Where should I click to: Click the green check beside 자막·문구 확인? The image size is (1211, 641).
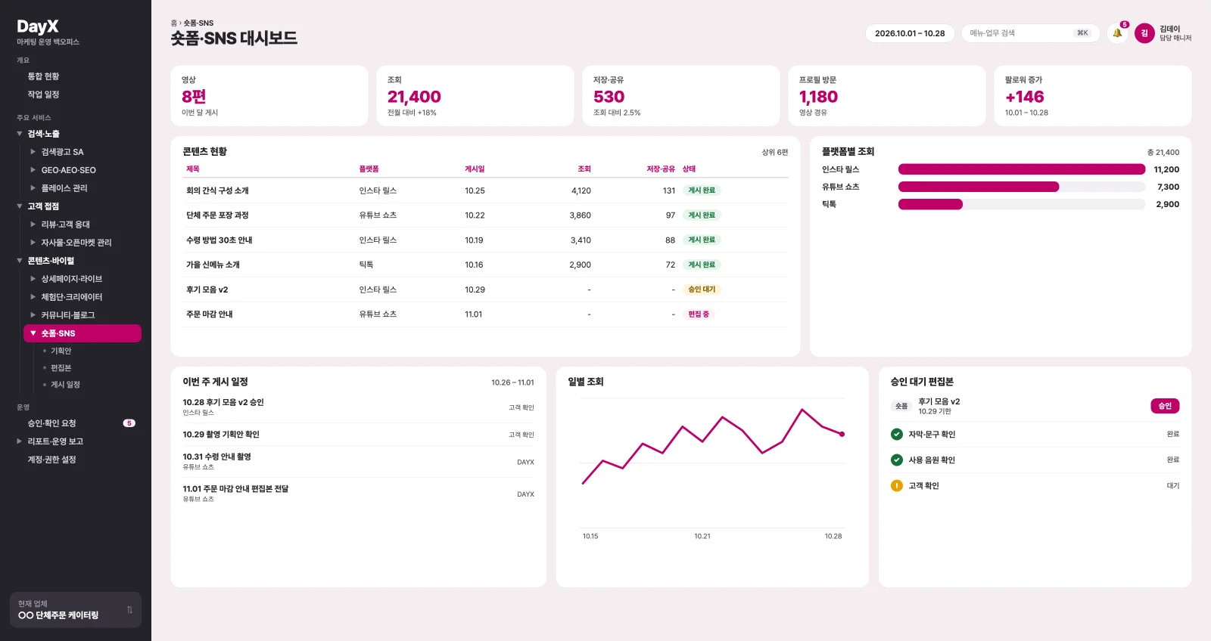pyautogui.click(x=897, y=434)
